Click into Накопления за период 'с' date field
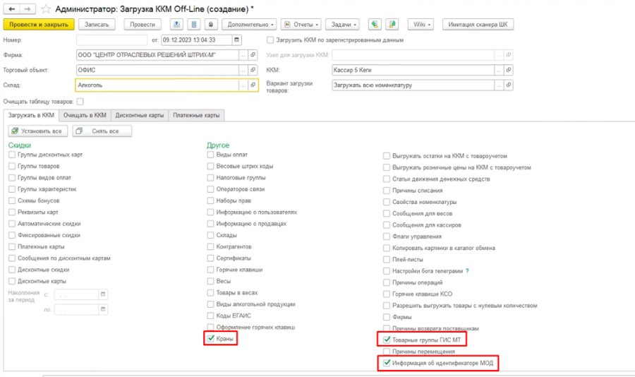Image resolution: width=635 pixels, height=377 pixels. coord(76,294)
